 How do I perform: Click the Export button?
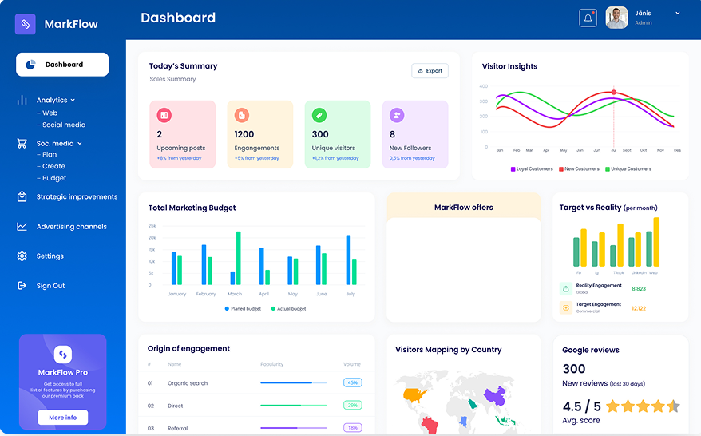[430, 71]
